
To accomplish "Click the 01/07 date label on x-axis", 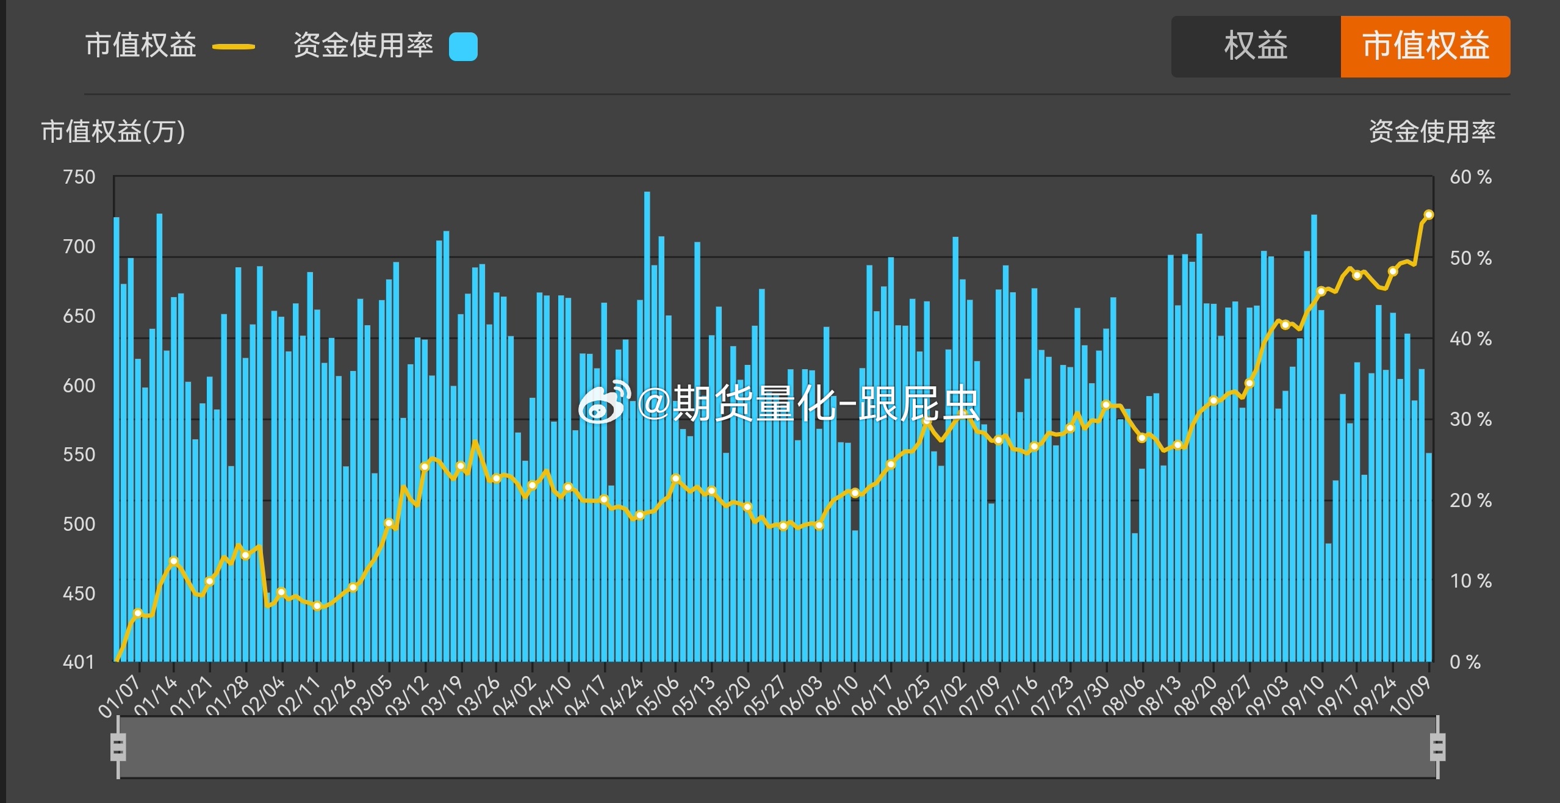I will click(x=120, y=696).
